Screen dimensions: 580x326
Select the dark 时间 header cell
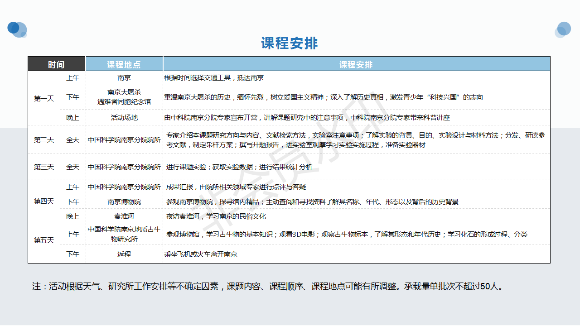click(57, 64)
